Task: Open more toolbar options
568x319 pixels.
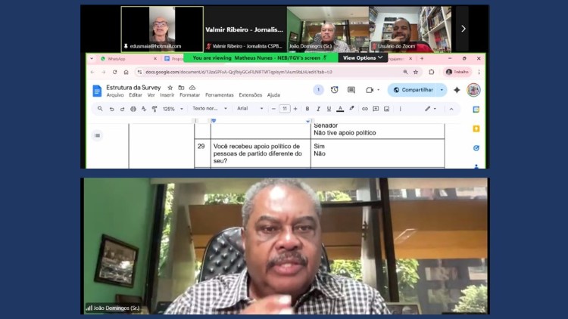Action: point(400,109)
